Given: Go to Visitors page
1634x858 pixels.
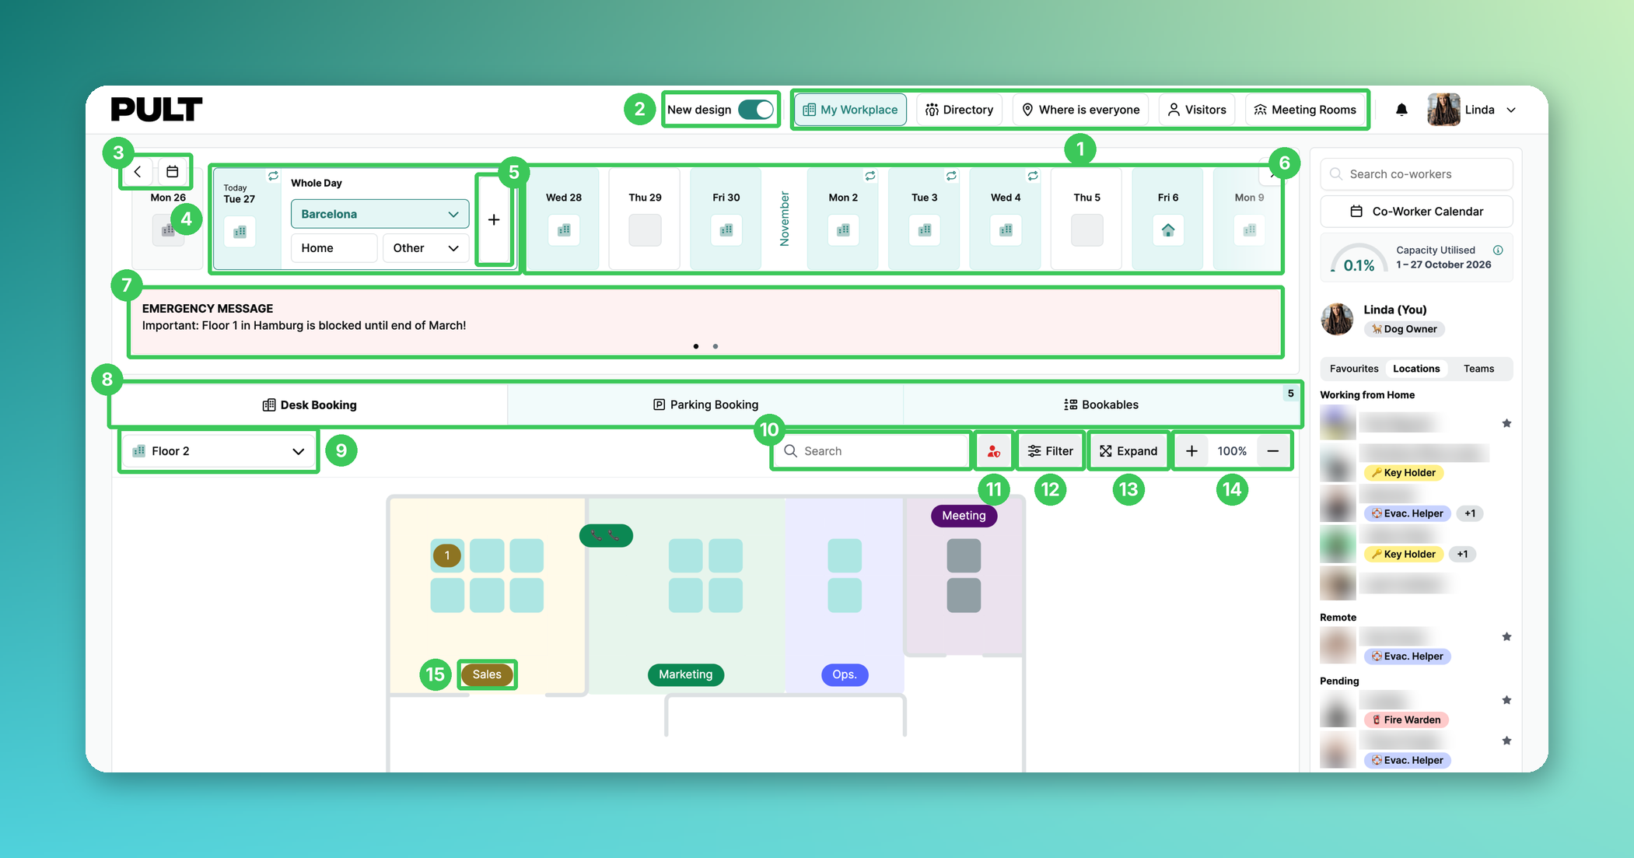Looking at the screenshot, I should [1197, 110].
